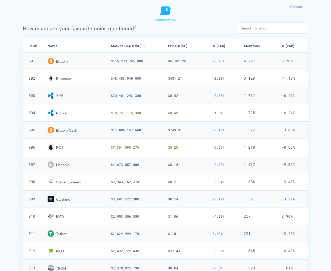Click the NEO coin icon
331x271 pixels.
click(51, 251)
